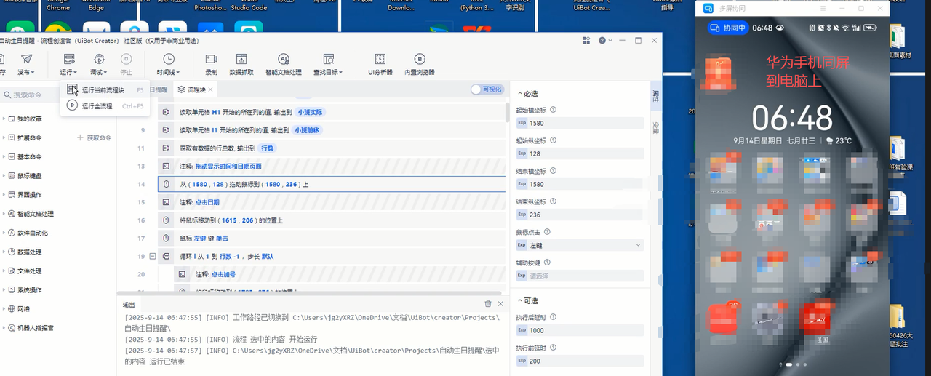The height and width of the screenshot is (376, 931).
Task: Show help for 鼠标点击 question icon
Action: pyautogui.click(x=547, y=232)
